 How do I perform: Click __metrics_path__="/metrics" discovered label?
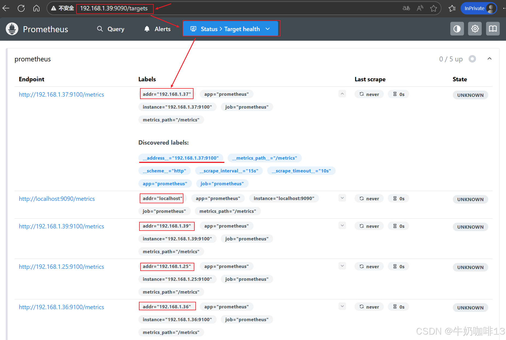[264, 158]
